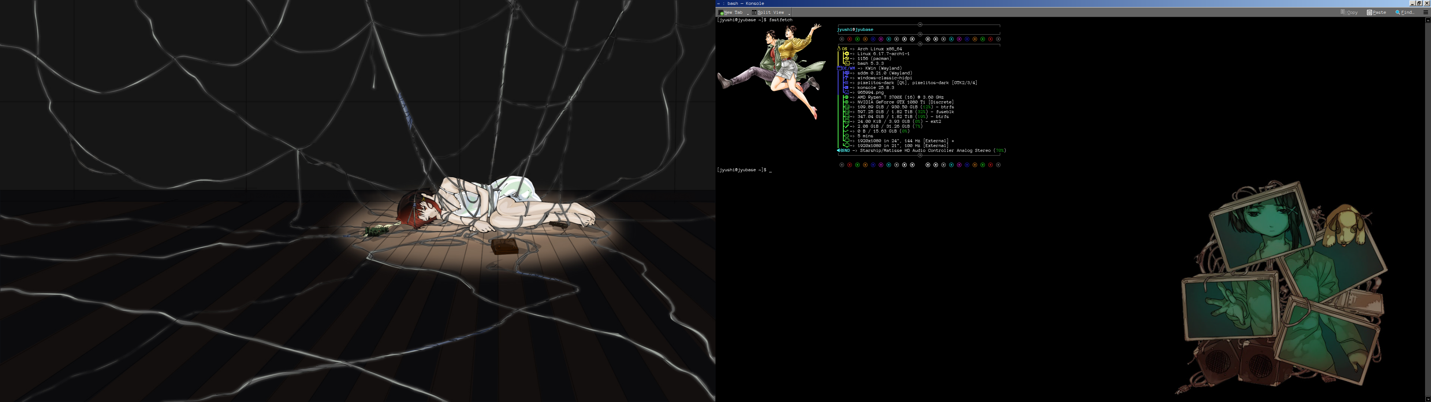This screenshot has width=1431, height=402.
Task: Click the scrollbar down arrow at bottom
Action: [1428, 399]
